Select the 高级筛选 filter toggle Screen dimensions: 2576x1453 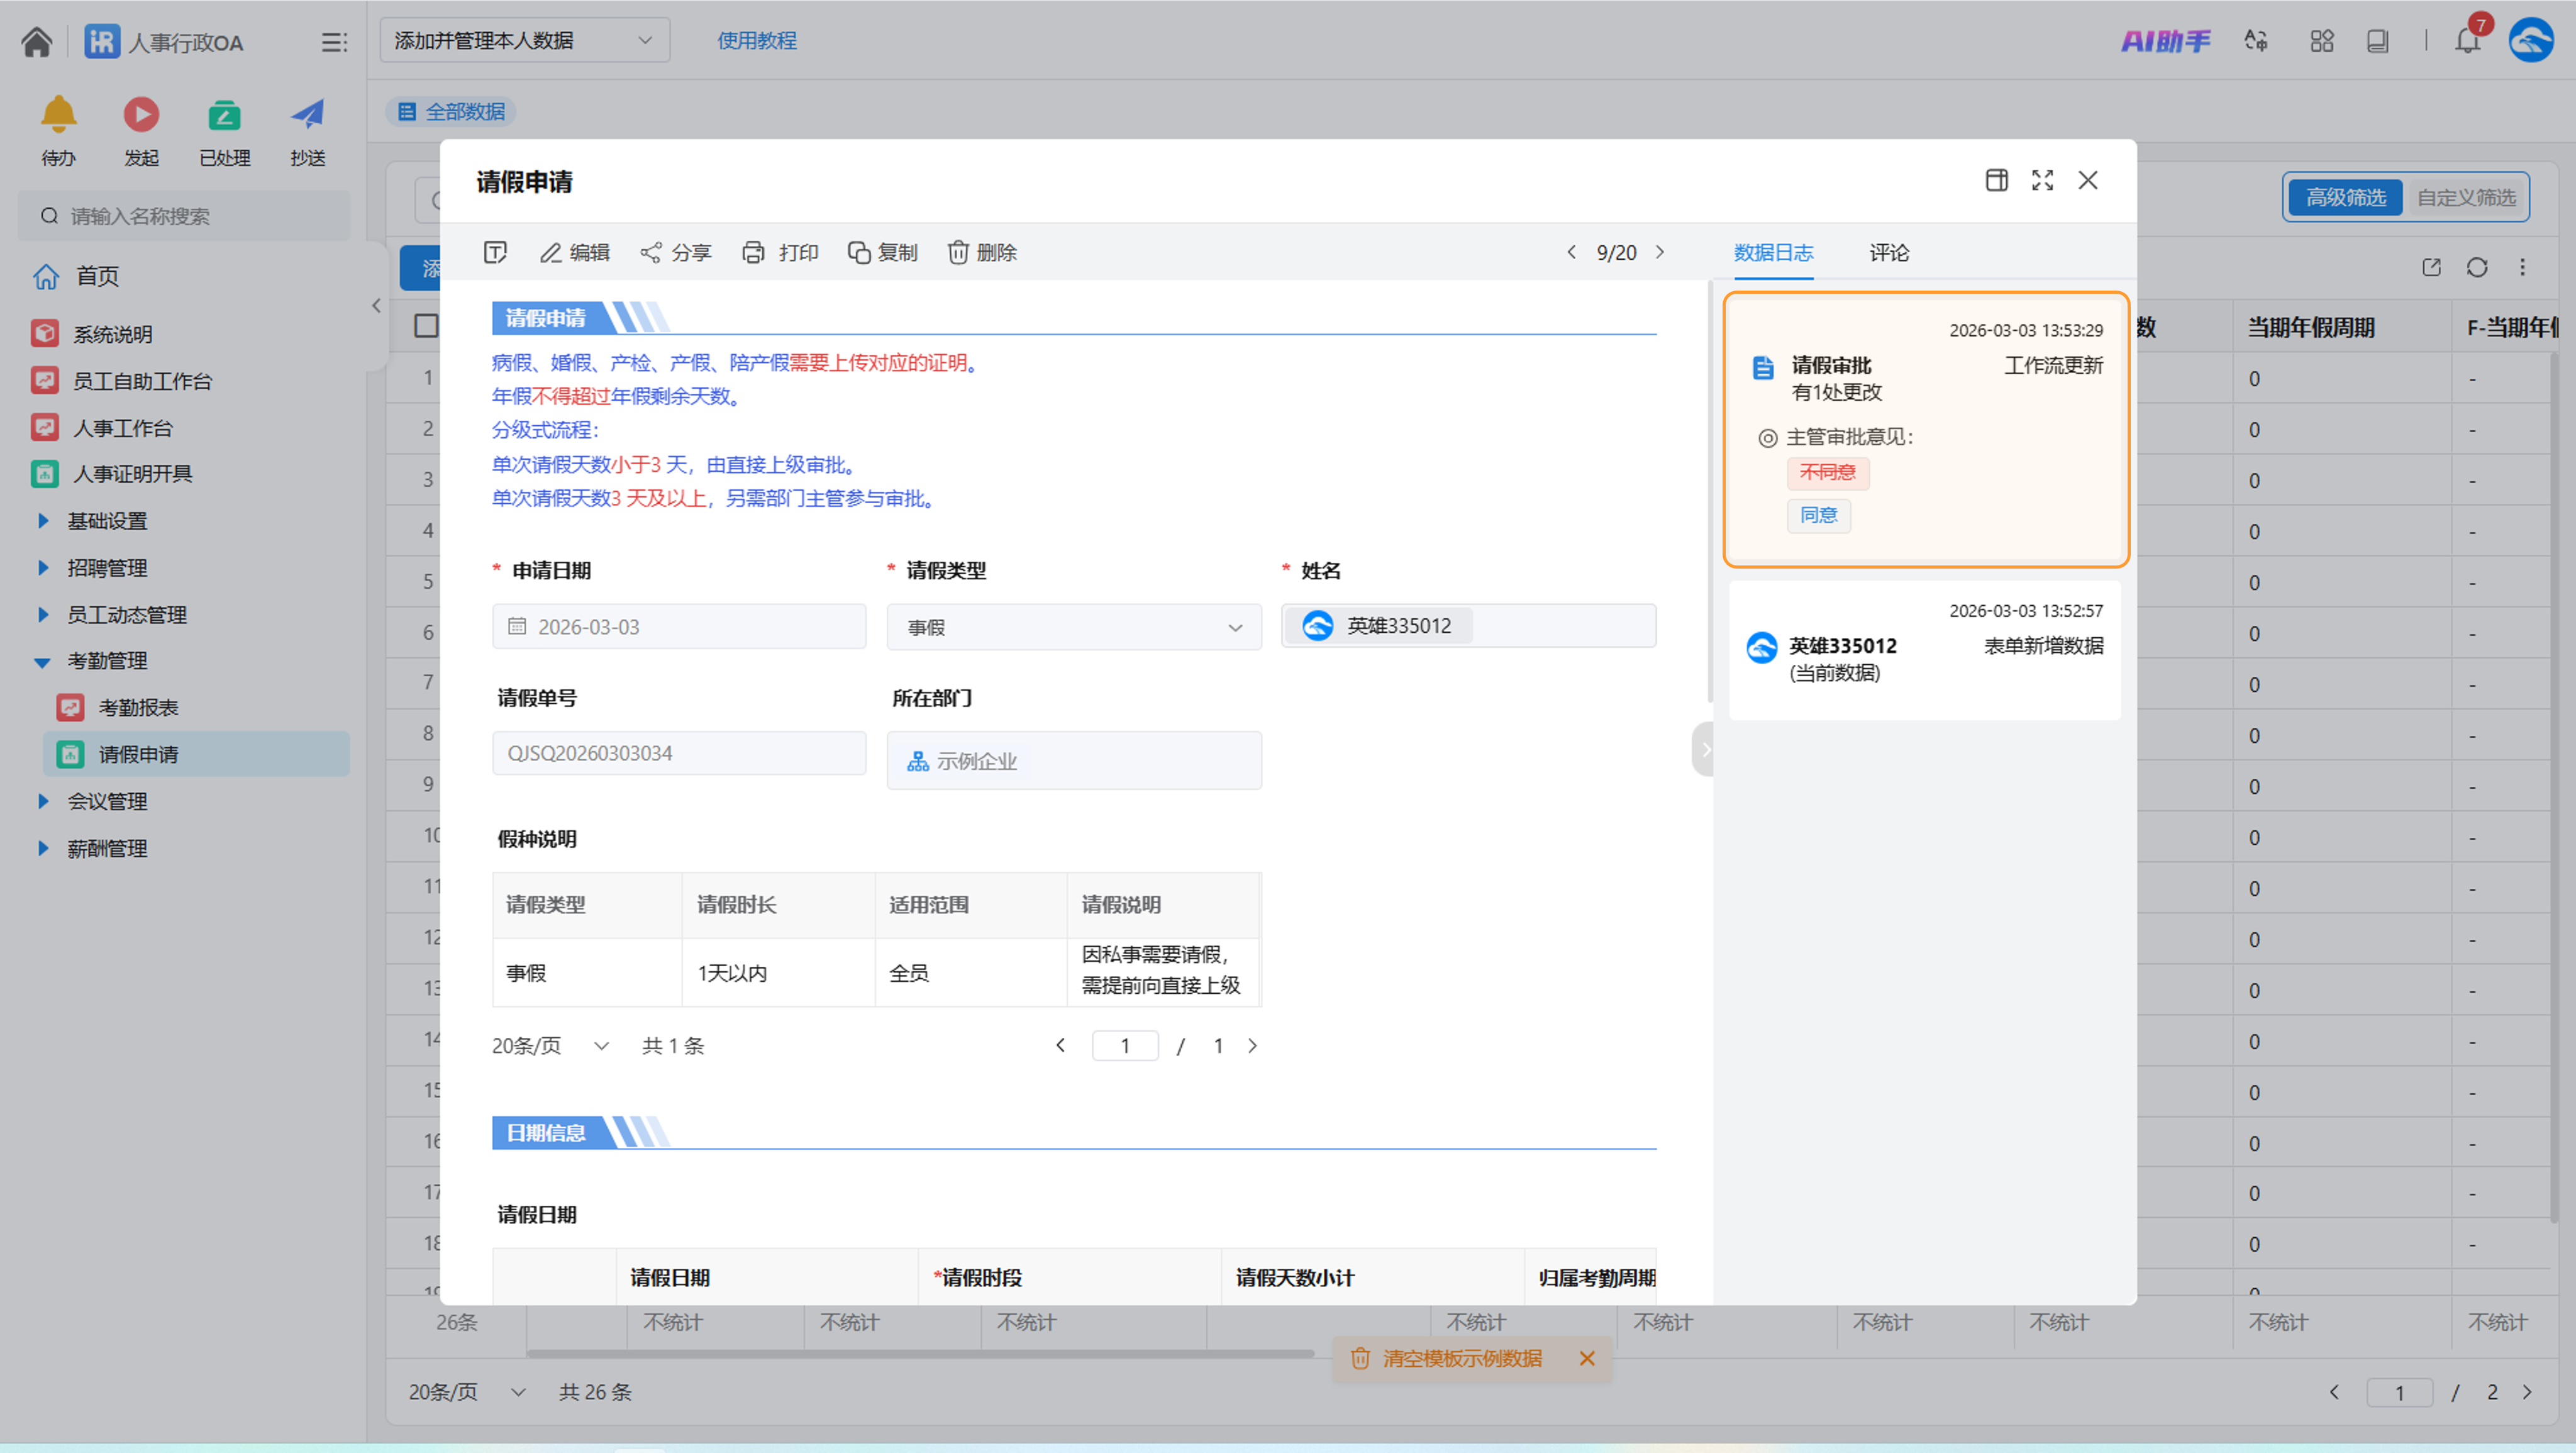pyautogui.click(x=2345, y=197)
